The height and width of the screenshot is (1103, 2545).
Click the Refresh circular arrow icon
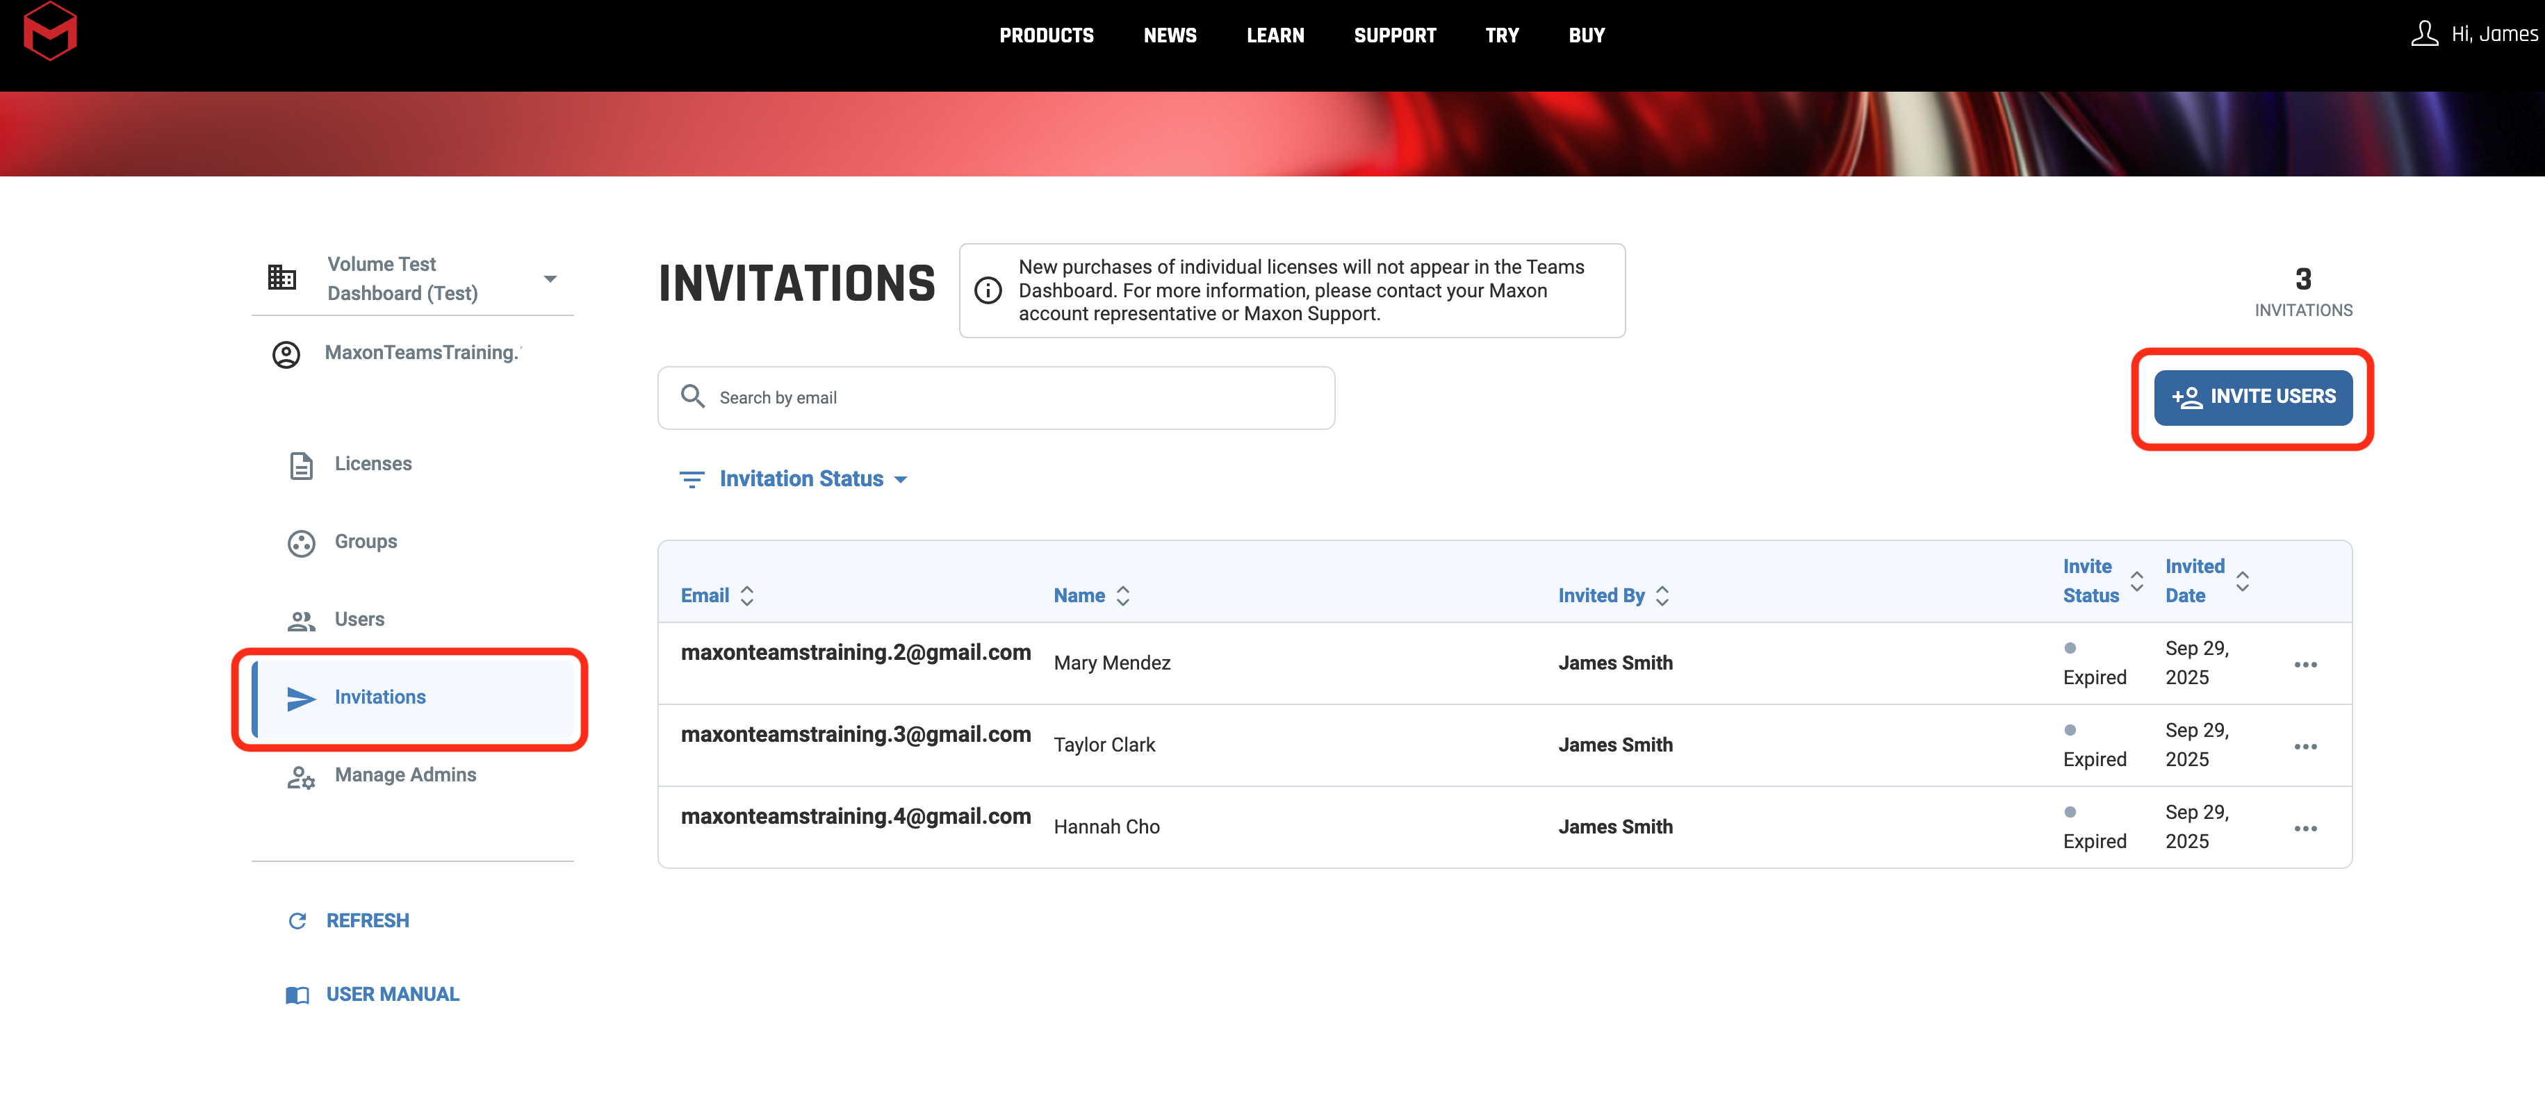[297, 921]
